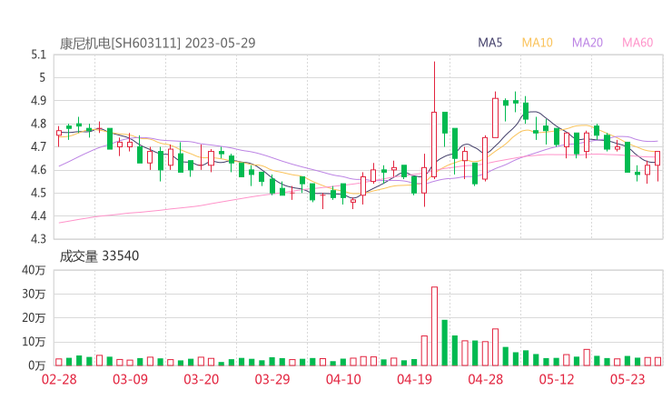Click the MA5 legend label
Screen dimensions: 672x400
click(489, 43)
